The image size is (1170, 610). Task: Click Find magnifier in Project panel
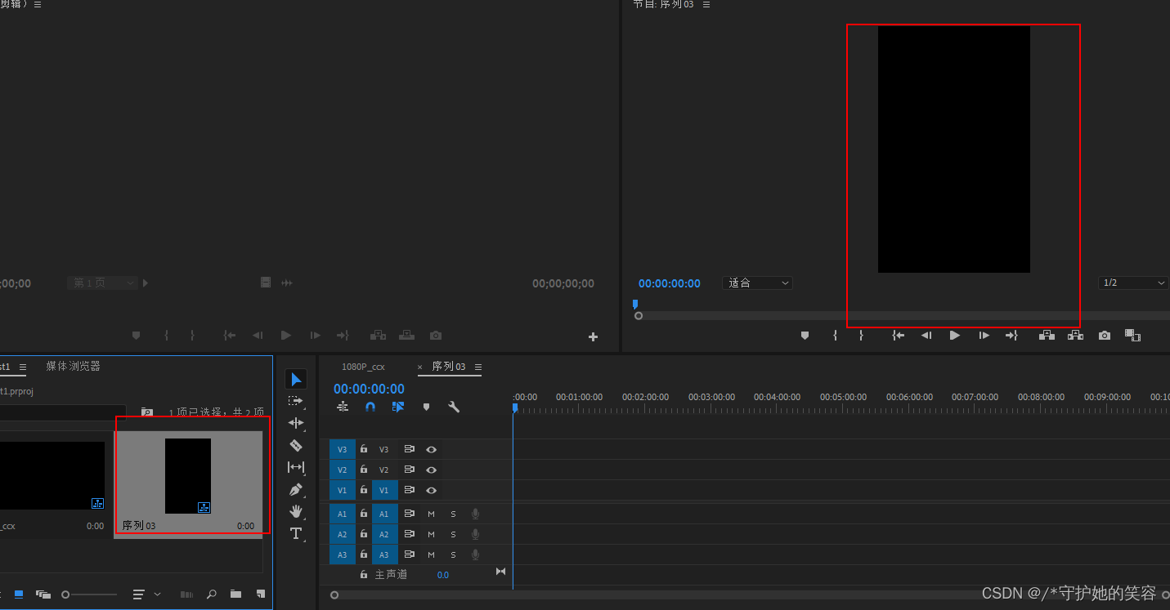tap(211, 594)
